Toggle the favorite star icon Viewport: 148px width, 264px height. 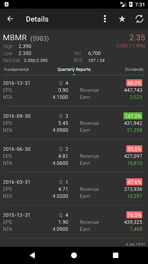point(122,19)
